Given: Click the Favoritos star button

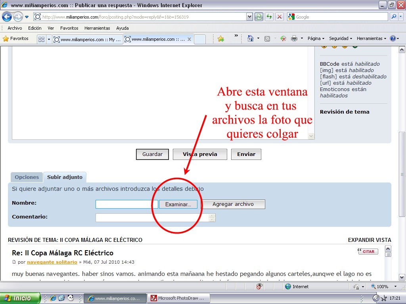Looking at the screenshot, I should coord(16,38).
